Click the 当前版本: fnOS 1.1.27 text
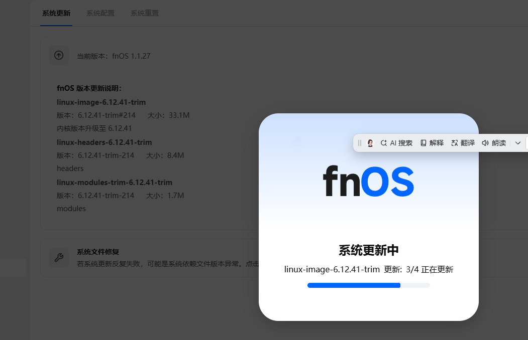Viewport: 528px width, 340px height. point(114,56)
